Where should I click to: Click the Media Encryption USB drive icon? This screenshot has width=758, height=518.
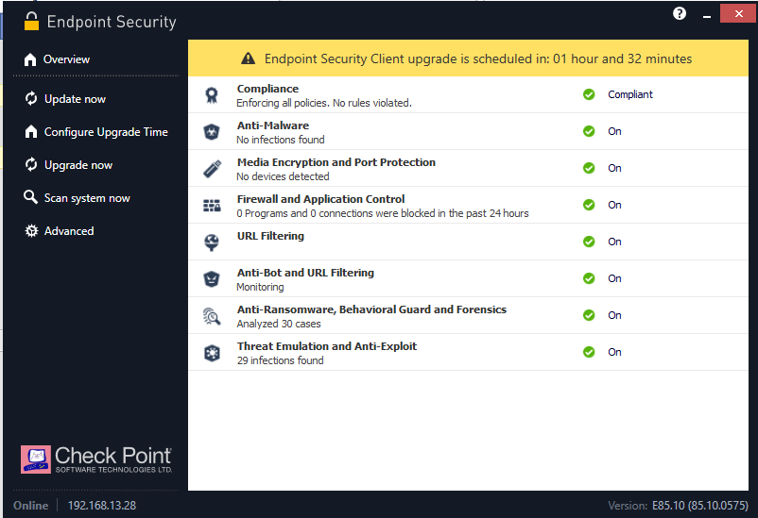(212, 169)
